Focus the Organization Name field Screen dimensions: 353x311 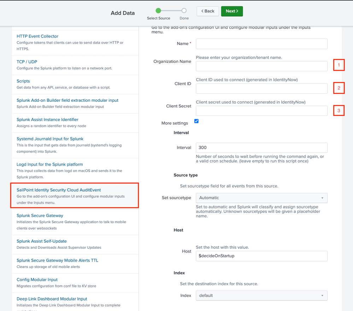[x=261, y=66]
